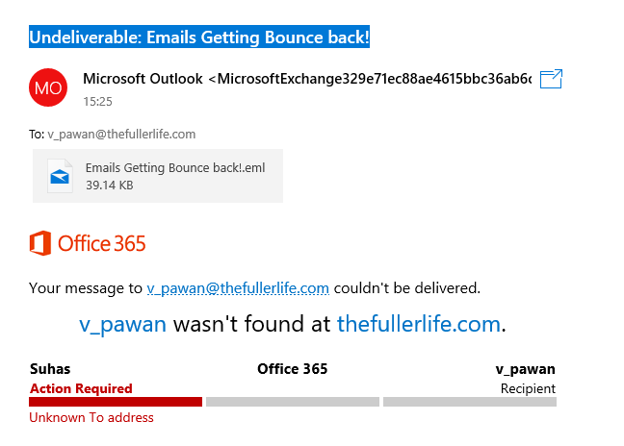
Task: Click the red MO sender avatar
Action: click(48, 87)
